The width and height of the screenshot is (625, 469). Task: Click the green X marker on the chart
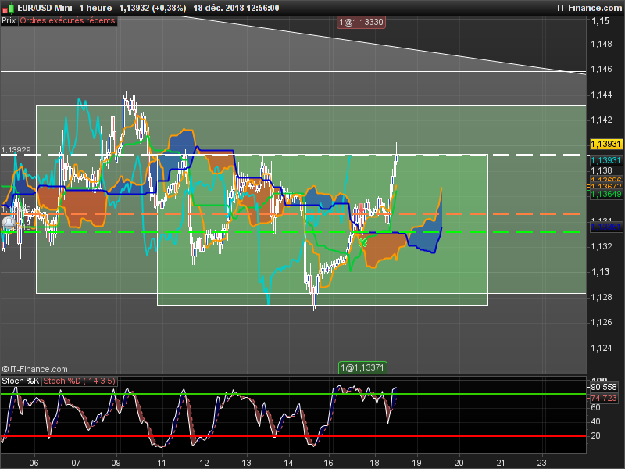(x=362, y=243)
